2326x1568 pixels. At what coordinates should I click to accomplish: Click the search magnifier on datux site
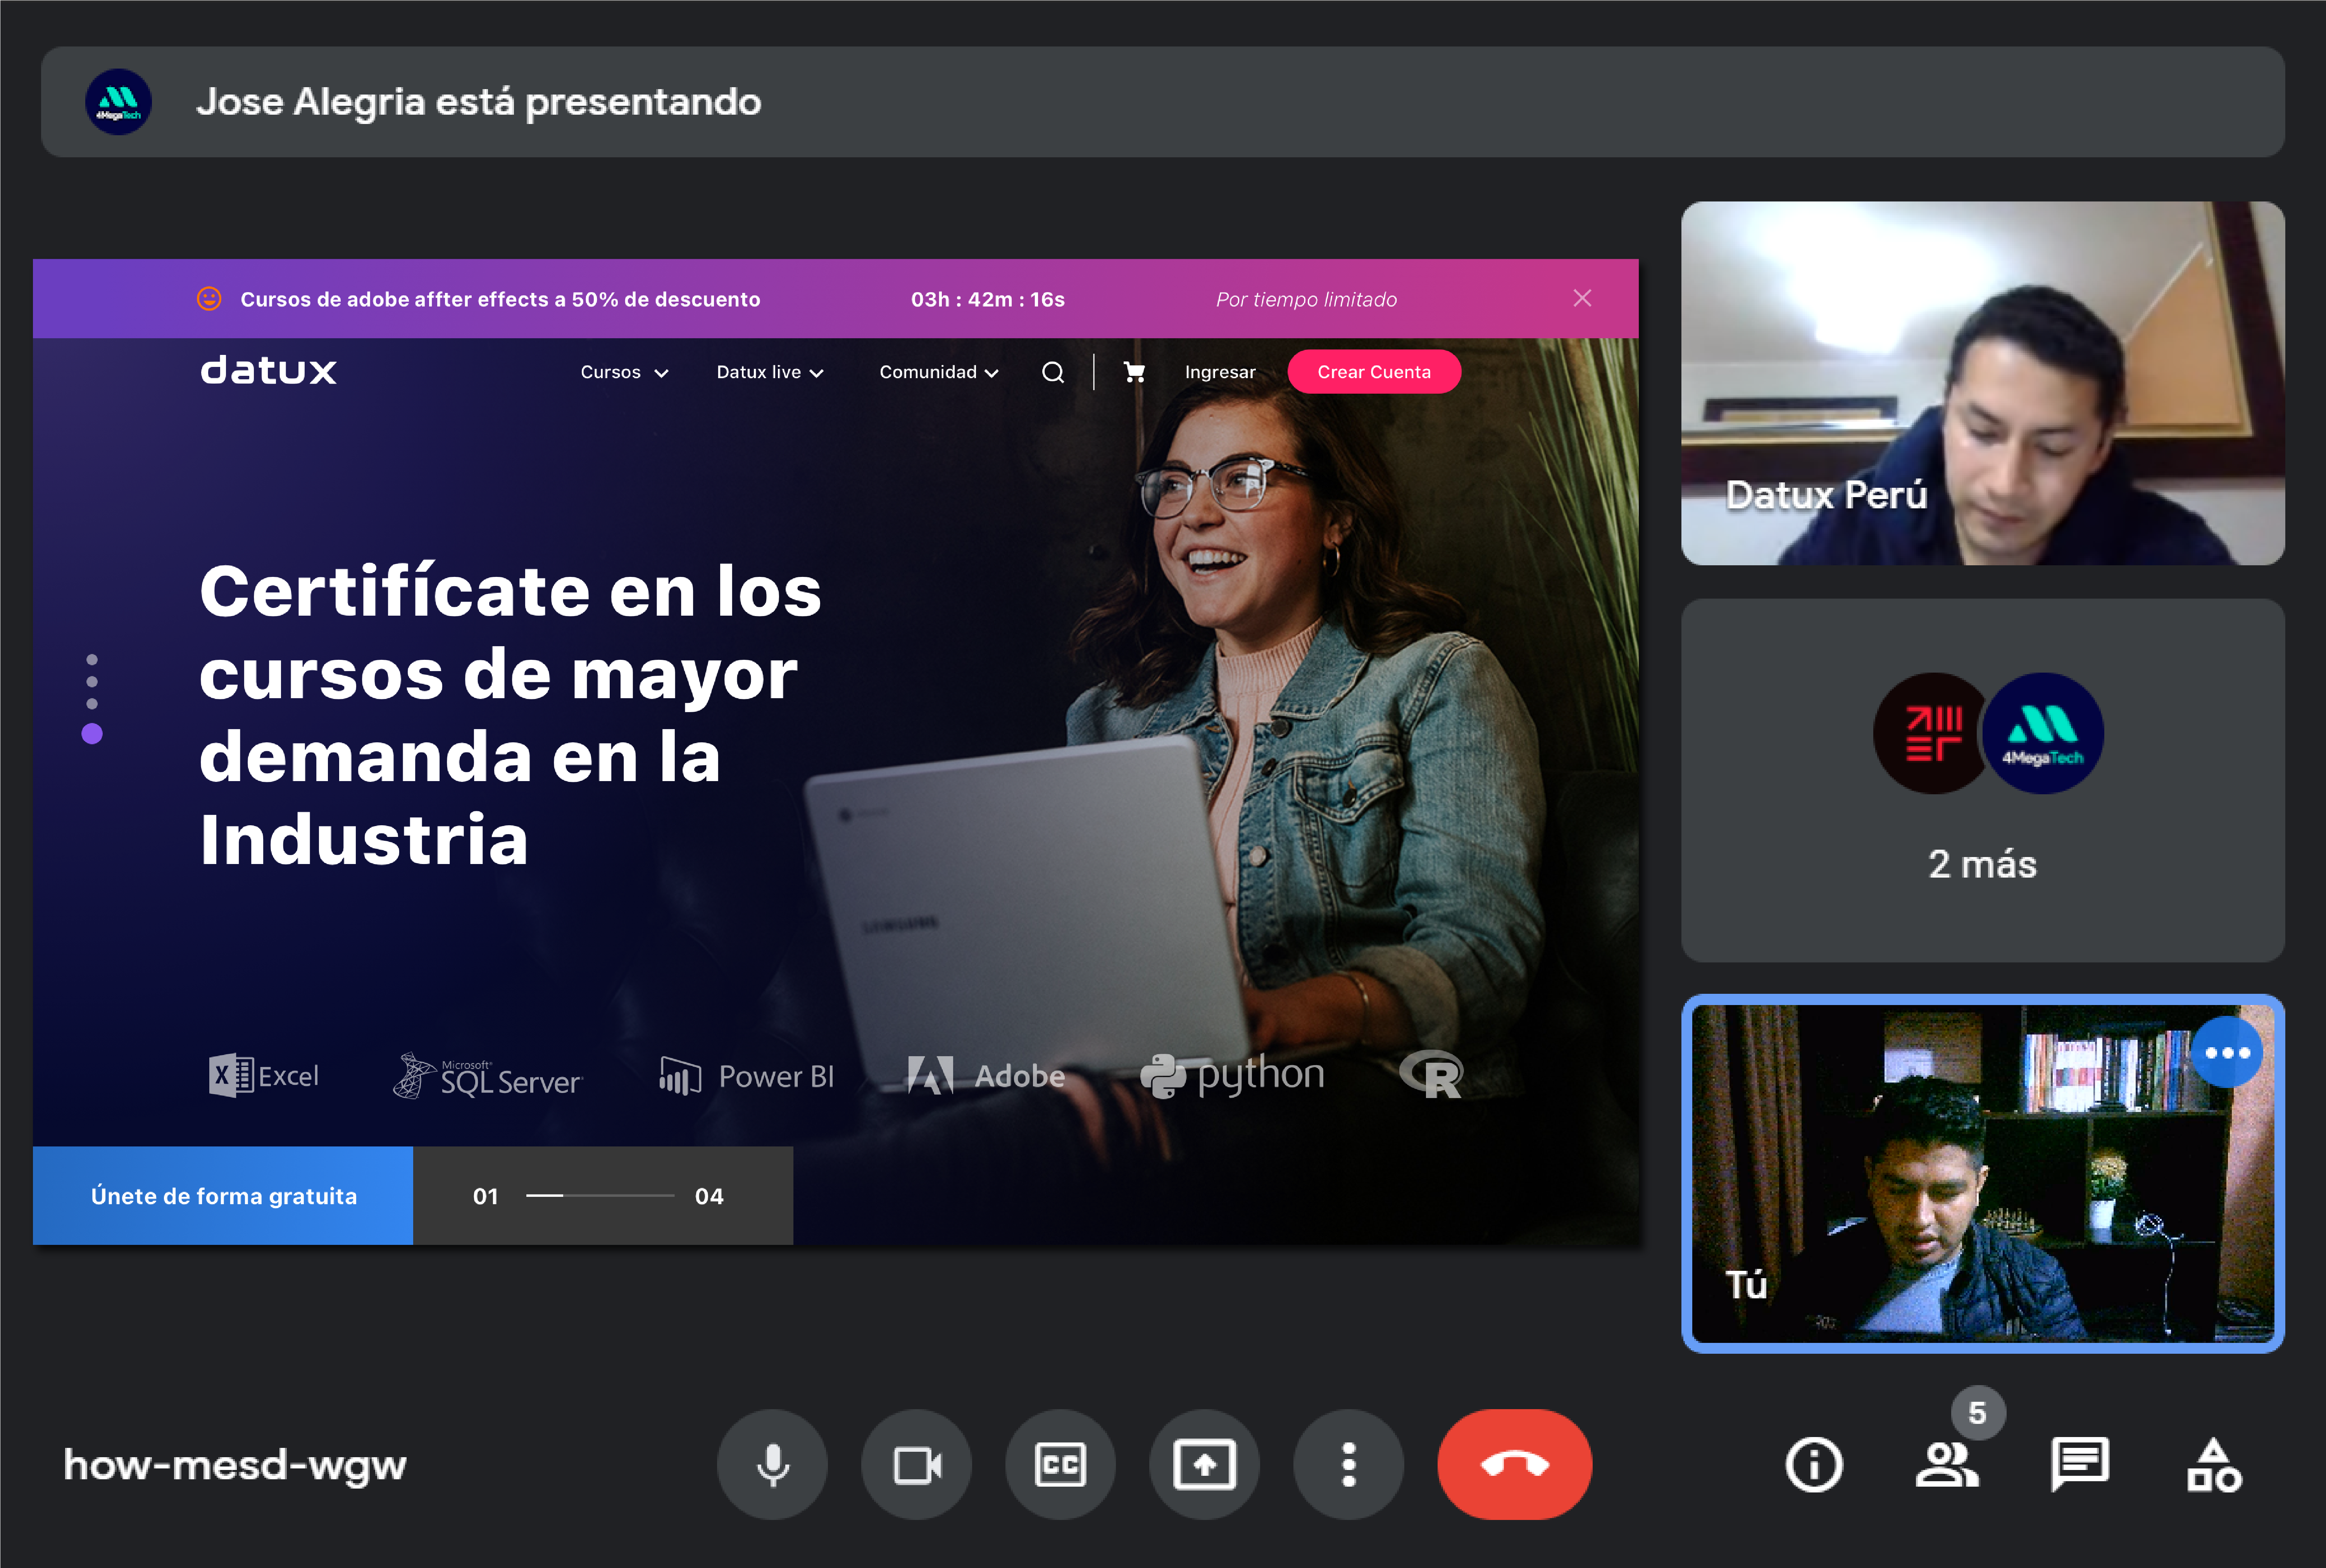pos(1052,372)
